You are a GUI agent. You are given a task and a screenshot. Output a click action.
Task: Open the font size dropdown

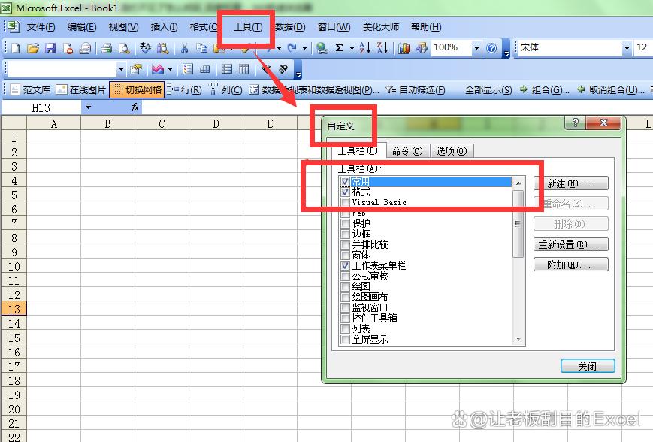[x=648, y=48]
